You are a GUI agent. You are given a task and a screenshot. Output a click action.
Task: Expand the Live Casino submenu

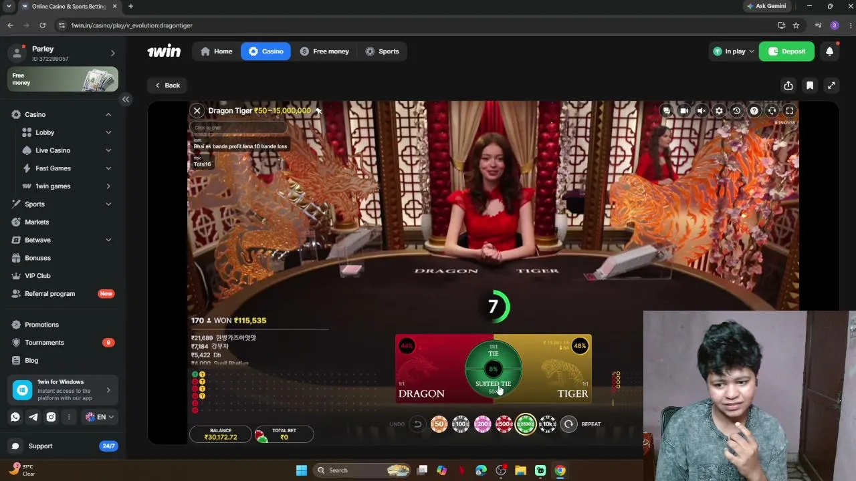tap(108, 151)
